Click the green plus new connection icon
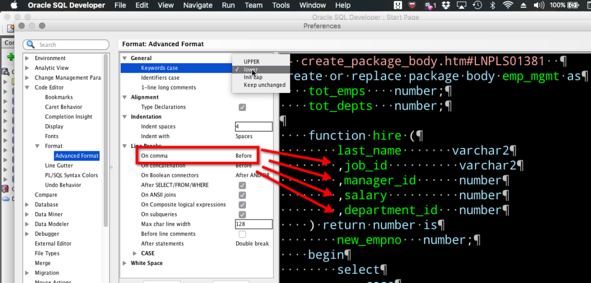 tap(10, 57)
